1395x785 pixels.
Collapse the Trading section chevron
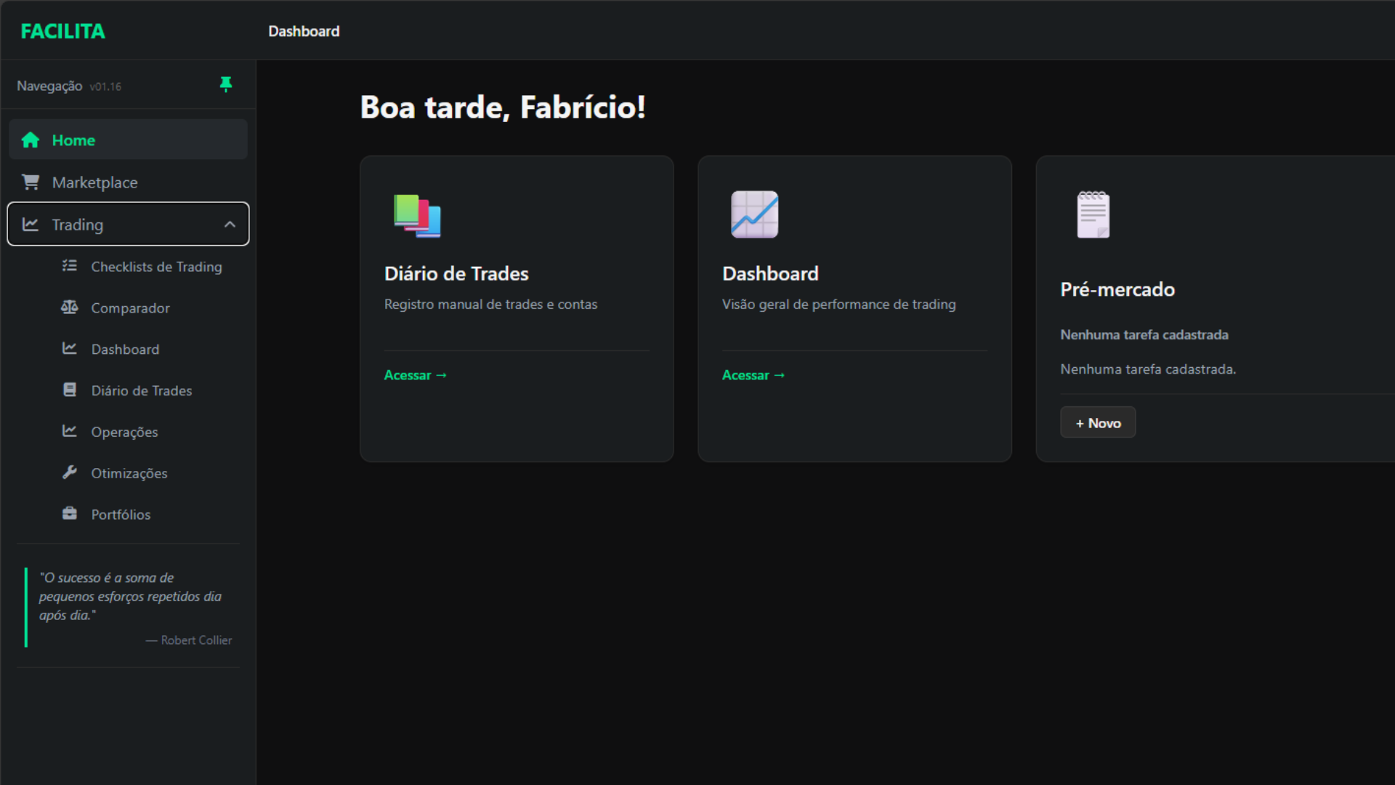click(x=230, y=225)
